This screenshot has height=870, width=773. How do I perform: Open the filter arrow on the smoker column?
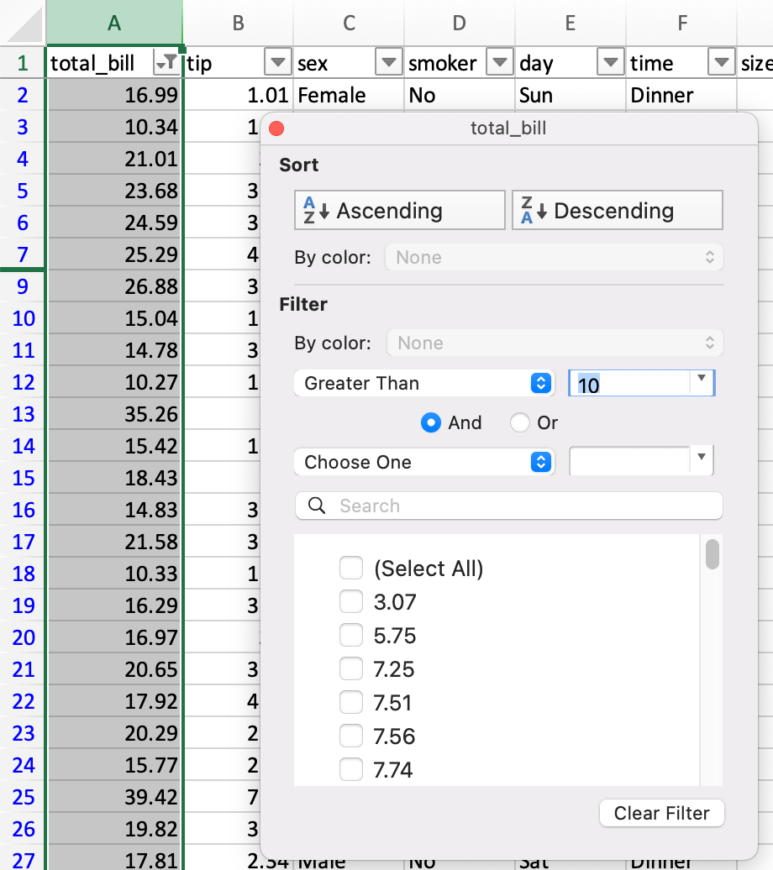(499, 62)
